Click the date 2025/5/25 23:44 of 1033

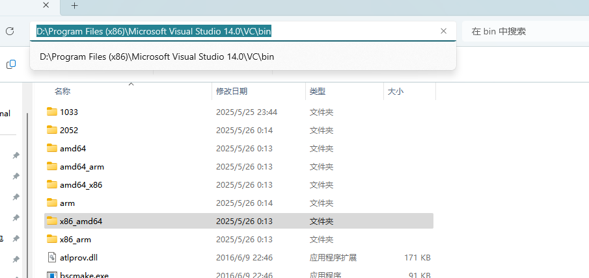click(x=247, y=112)
